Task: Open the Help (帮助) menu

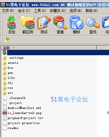Action: click(x=92, y=11)
